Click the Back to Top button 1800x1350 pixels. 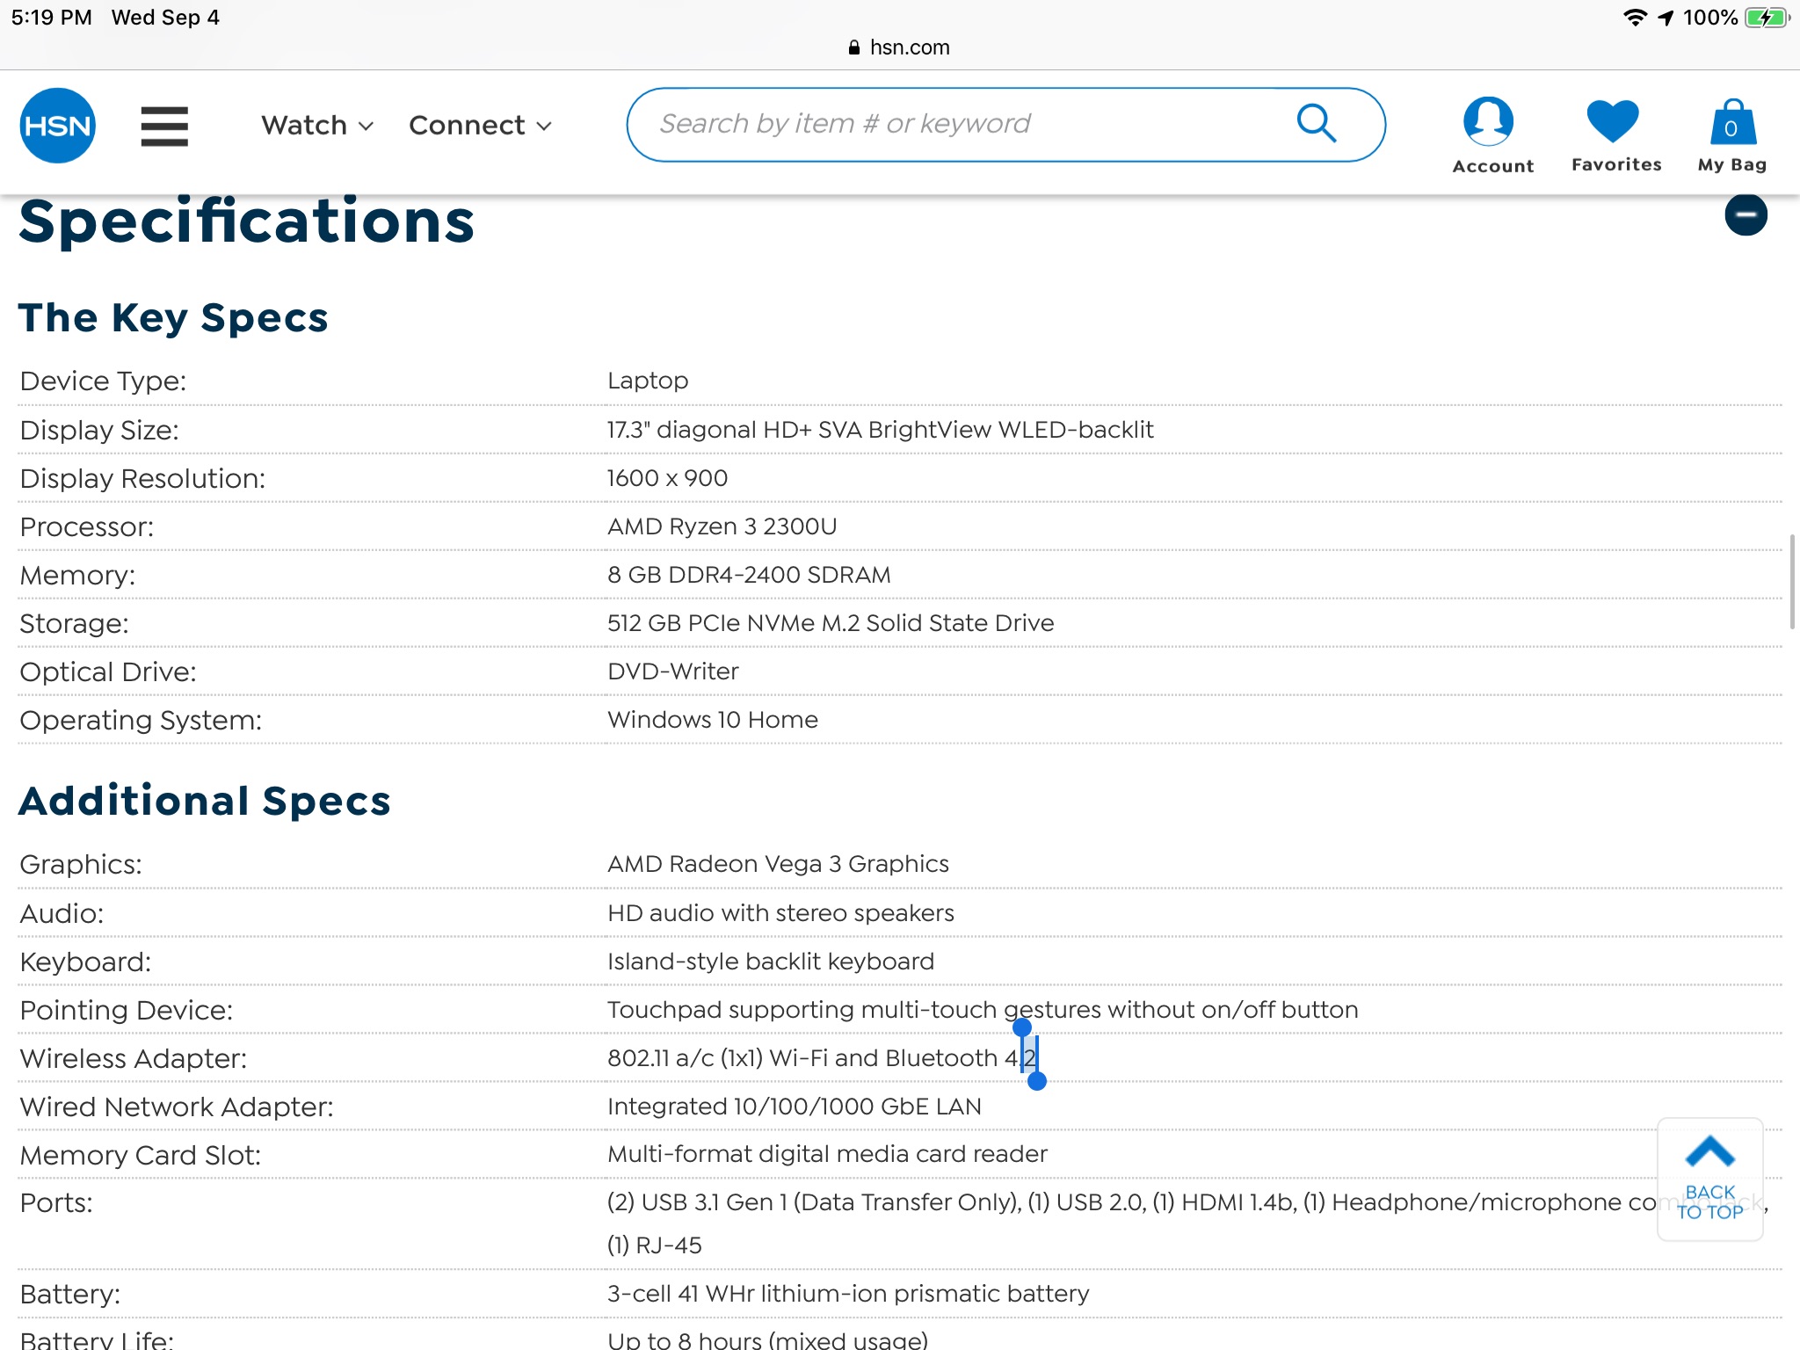[1709, 1179]
